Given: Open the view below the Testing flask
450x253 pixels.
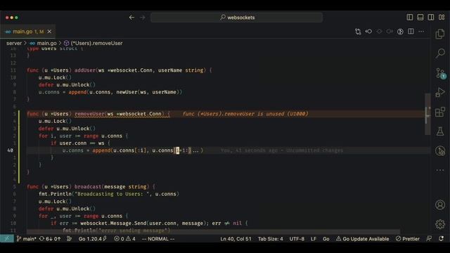Looking at the screenshot, I should (x=440, y=151).
